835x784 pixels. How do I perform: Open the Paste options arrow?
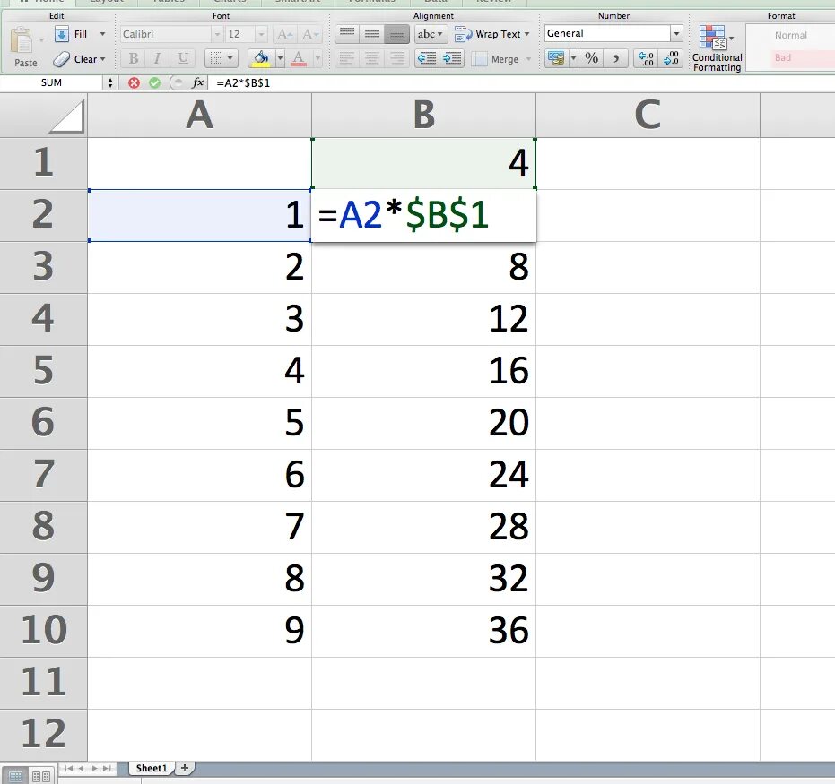(x=41, y=40)
